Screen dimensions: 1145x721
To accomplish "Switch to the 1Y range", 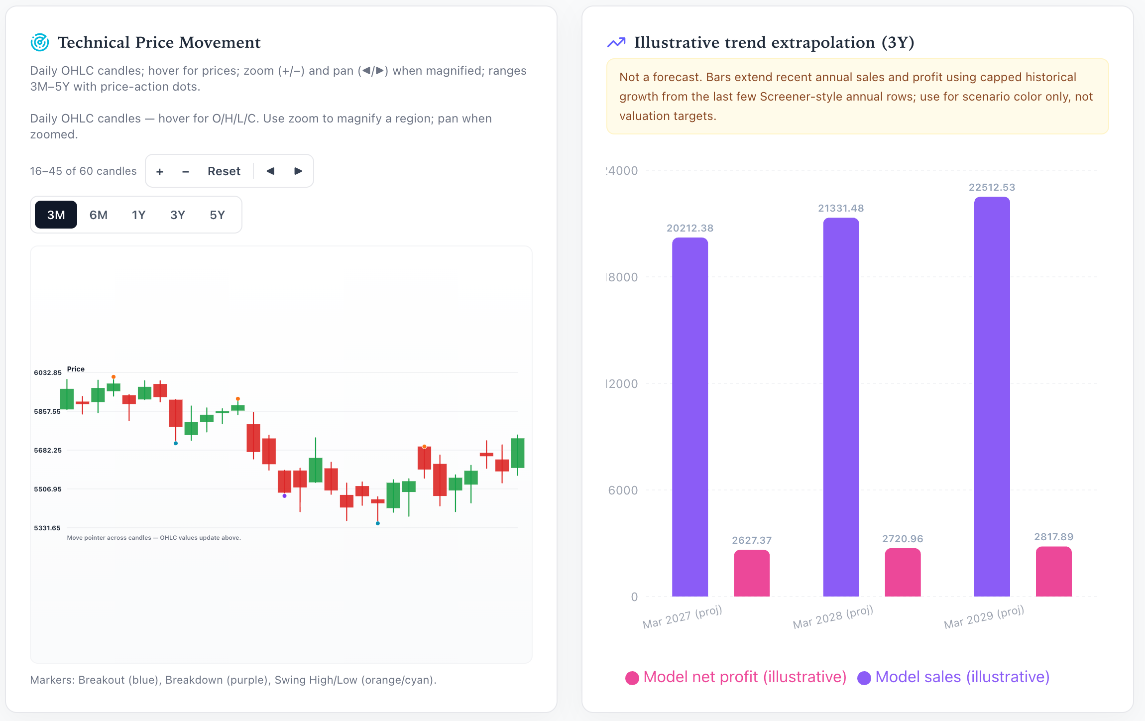I will [x=138, y=215].
